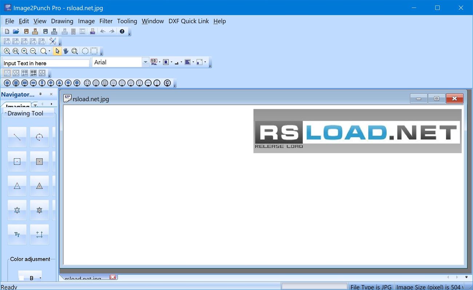Select the filled square drawing tool
Image resolution: width=473 pixels, height=290 pixels.
click(39, 162)
